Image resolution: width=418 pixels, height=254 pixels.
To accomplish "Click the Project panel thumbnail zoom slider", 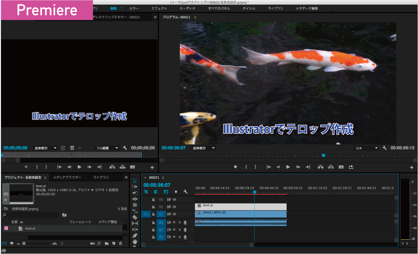I will (24, 244).
